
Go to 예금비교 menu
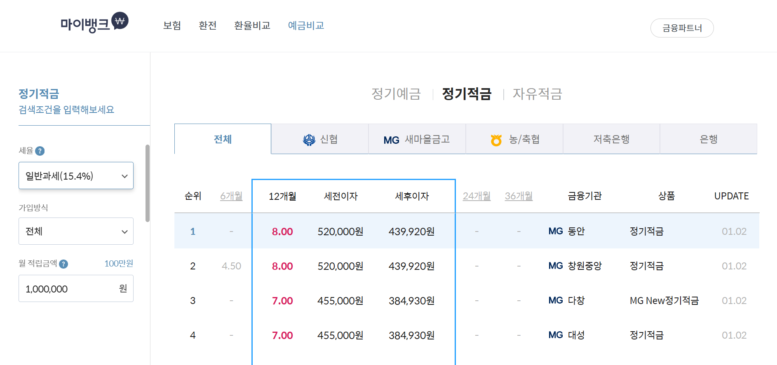point(306,26)
